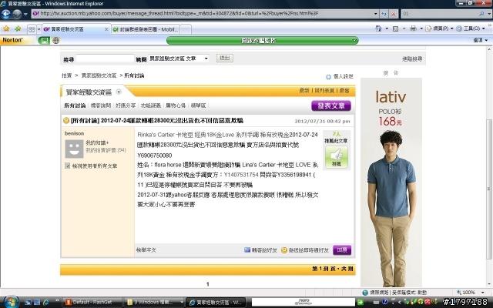The image size is (493, 308).
Task: Open the Home icon dropdown arrow
Action: pyautogui.click(x=387, y=28)
